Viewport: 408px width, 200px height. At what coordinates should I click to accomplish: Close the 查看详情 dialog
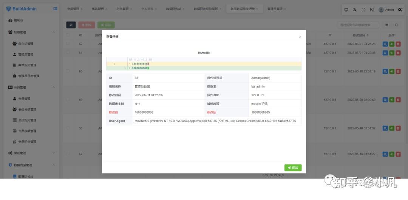pyautogui.click(x=300, y=37)
